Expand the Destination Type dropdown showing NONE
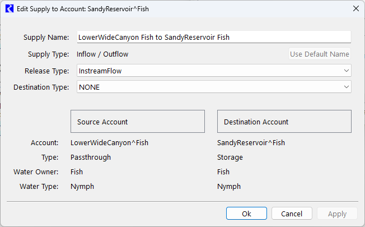The height and width of the screenshot is (227, 365). 213,87
